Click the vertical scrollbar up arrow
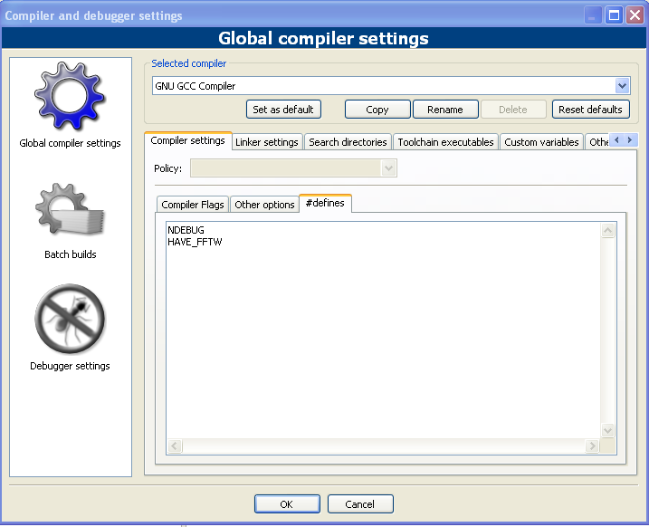 [607, 230]
